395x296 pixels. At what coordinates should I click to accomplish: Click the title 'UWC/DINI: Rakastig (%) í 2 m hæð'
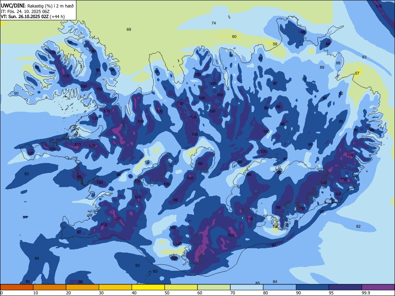[37, 6]
